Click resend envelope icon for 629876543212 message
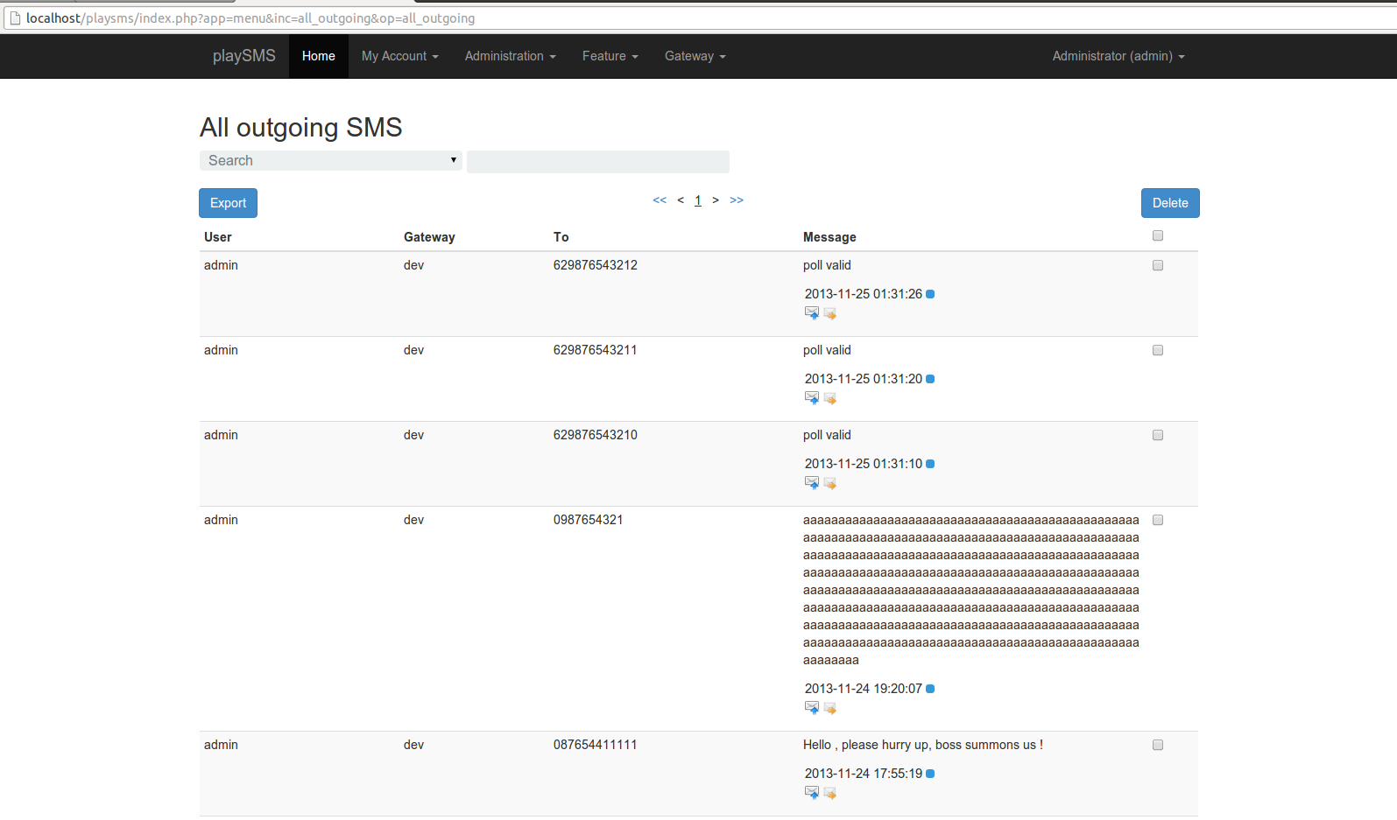This screenshot has width=1397, height=820. 812,312
